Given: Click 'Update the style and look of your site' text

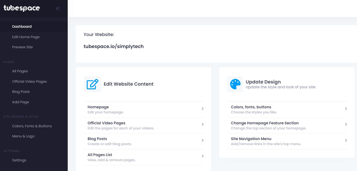Looking at the screenshot, I should (x=280, y=87).
